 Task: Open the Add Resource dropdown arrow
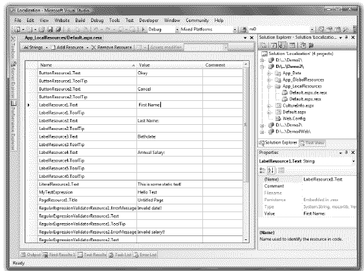tap(87, 47)
